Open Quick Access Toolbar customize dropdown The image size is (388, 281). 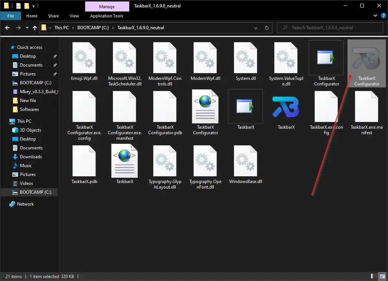[x=34, y=6]
